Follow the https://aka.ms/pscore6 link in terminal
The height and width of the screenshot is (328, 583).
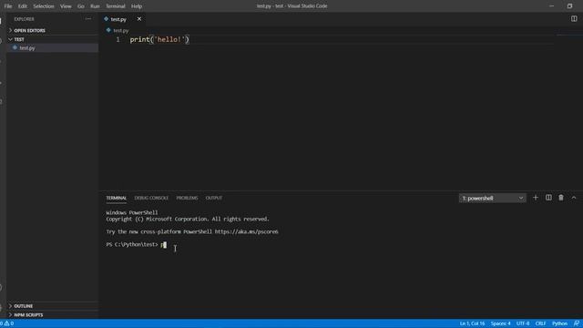coord(246,231)
